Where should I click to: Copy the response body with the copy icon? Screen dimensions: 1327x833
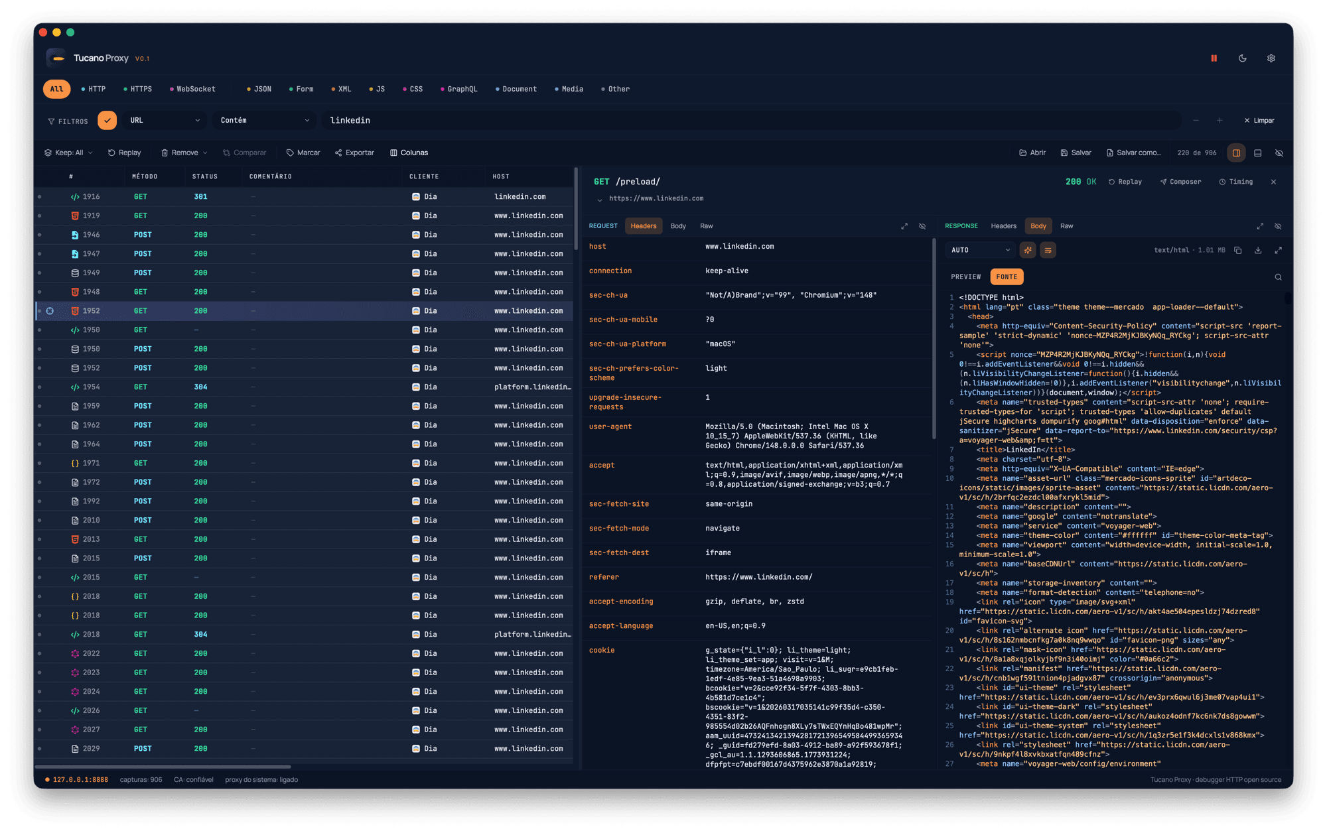(x=1237, y=250)
